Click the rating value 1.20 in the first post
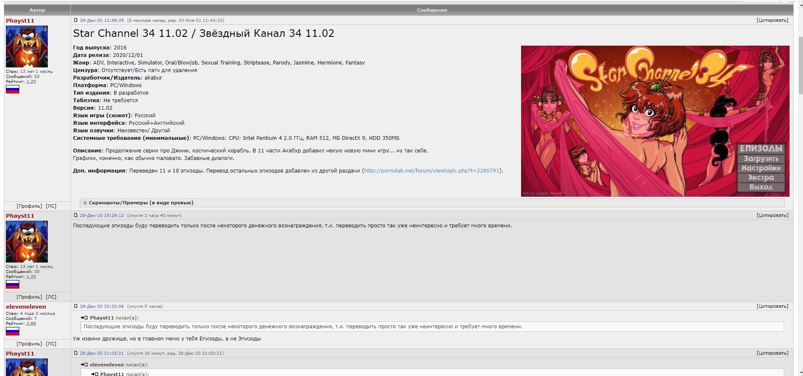The image size is (803, 376). [x=31, y=82]
